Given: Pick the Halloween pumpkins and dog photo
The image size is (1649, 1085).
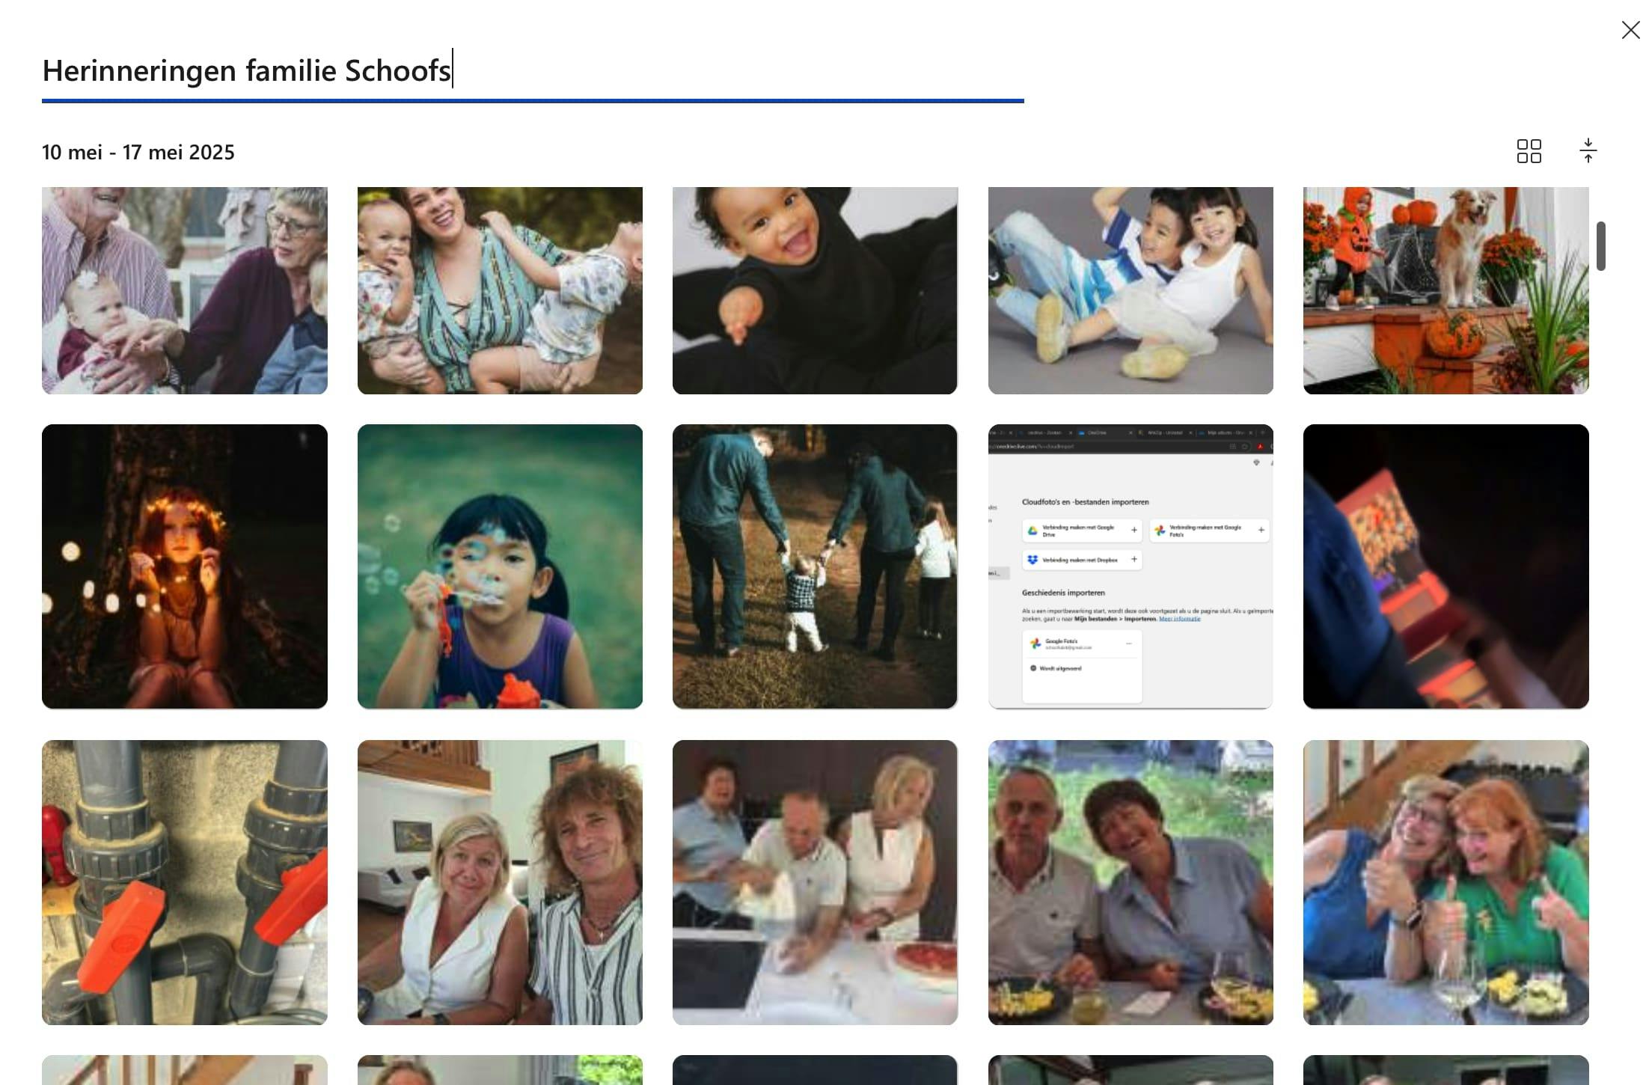Looking at the screenshot, I should click(1445, 290).
